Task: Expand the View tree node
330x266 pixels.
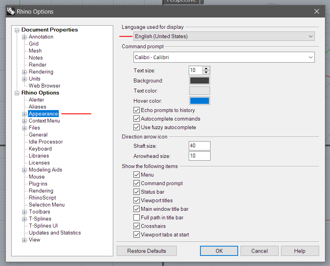Action: (25, 240)
